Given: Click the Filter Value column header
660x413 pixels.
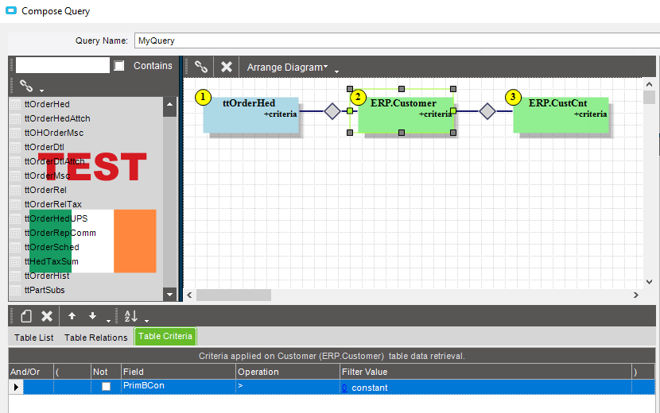Looking at the screenshot, I should click(486, 372).
